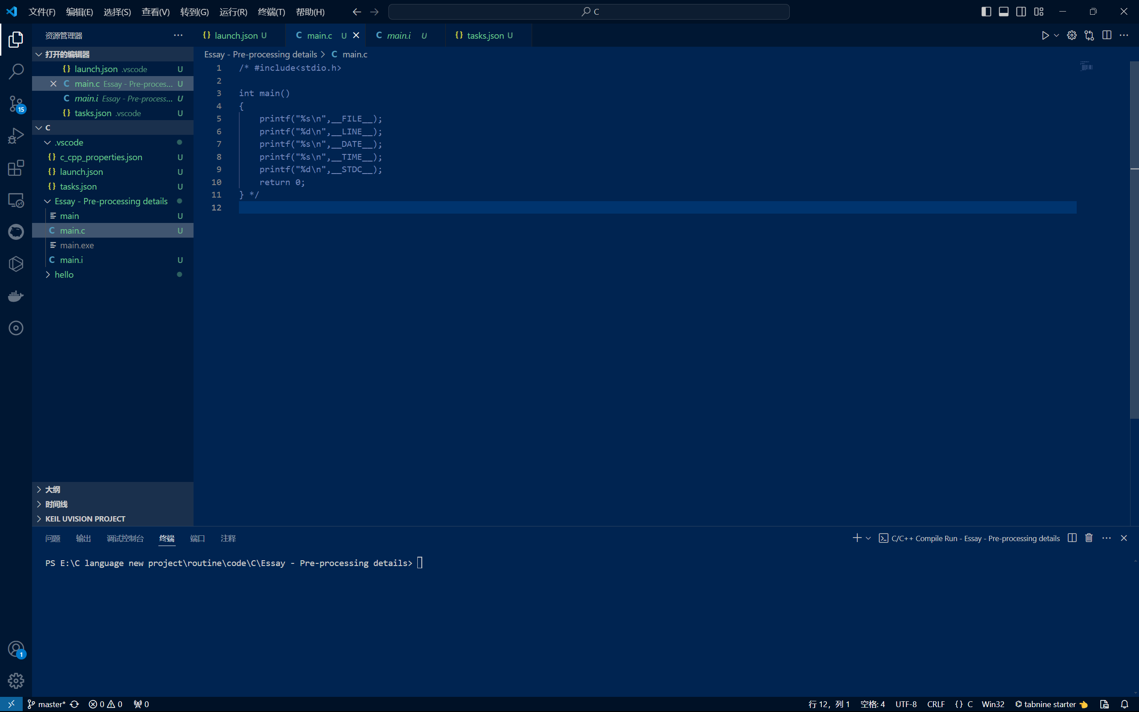Switch to launch.json editor tab

coord(239,35)
